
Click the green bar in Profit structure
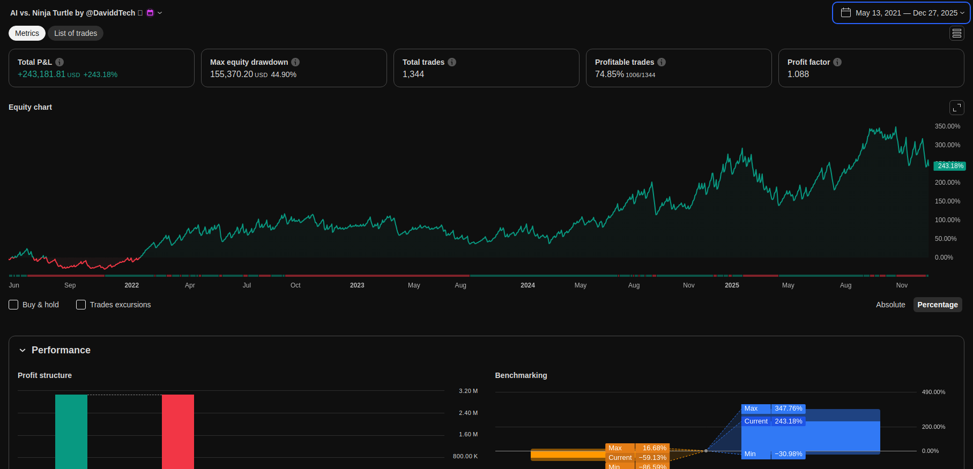pos(71,431)
